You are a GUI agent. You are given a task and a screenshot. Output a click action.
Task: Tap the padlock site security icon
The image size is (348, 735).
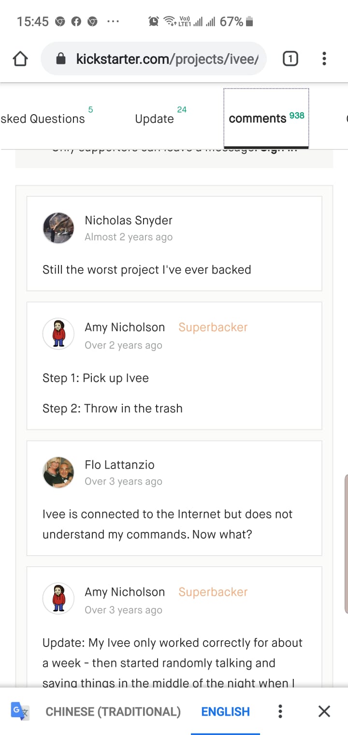pos(61,59)
